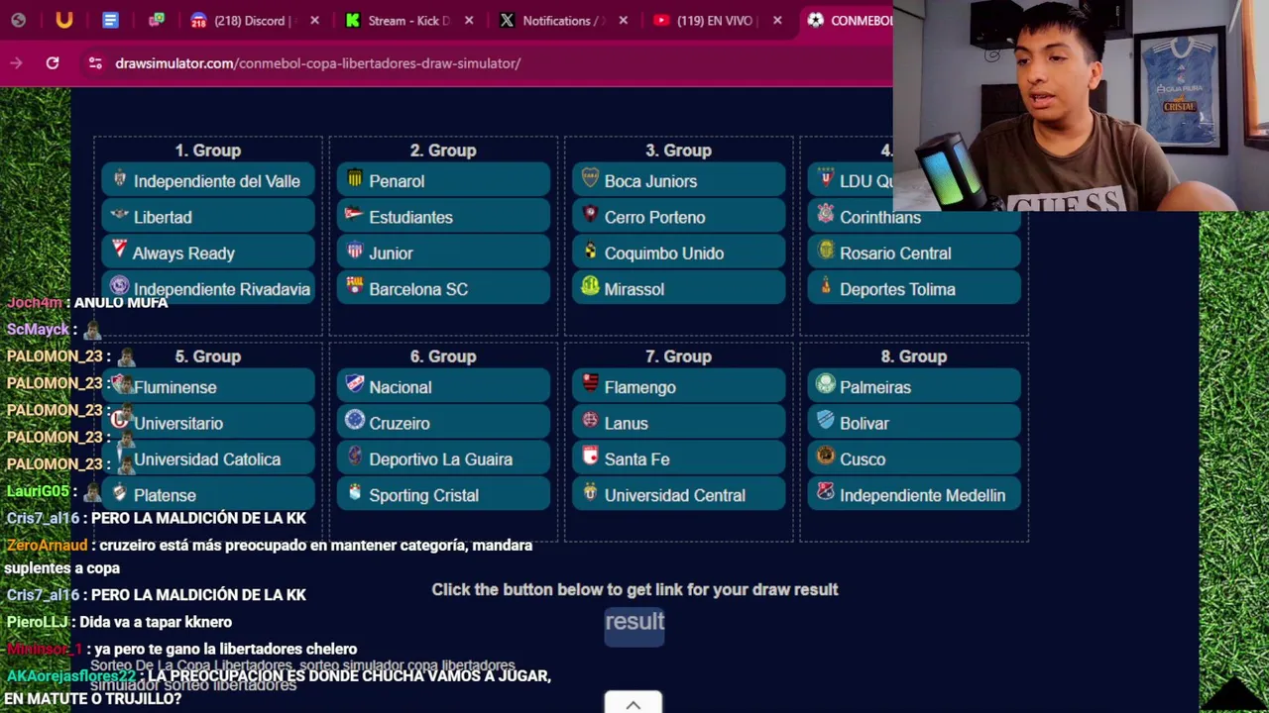Viewport: 1269px width, 713px height.
Task: Click the Sporting Cristal crest icon
Action: 355,493
